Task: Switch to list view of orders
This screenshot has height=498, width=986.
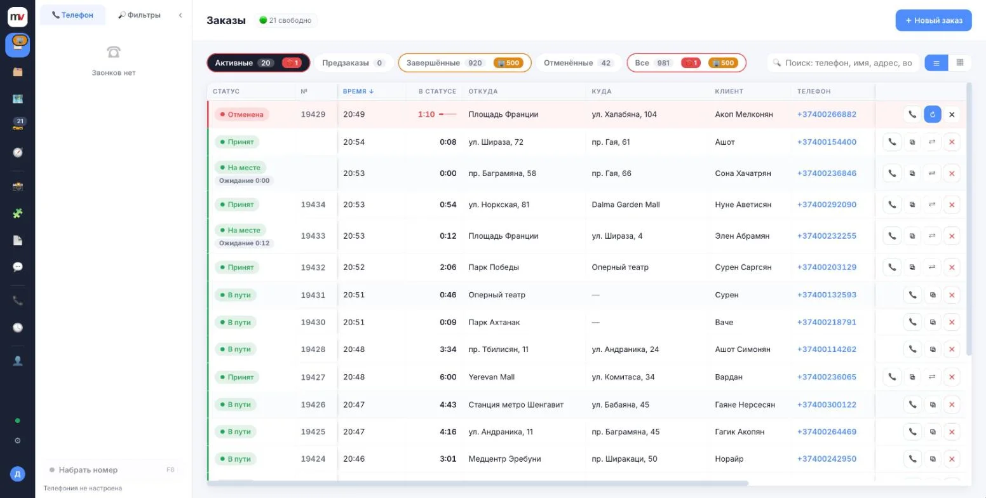Action: point(936,63)
